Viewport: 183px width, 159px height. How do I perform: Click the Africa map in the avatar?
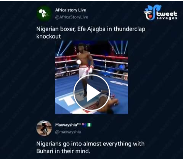coord(43,13)
